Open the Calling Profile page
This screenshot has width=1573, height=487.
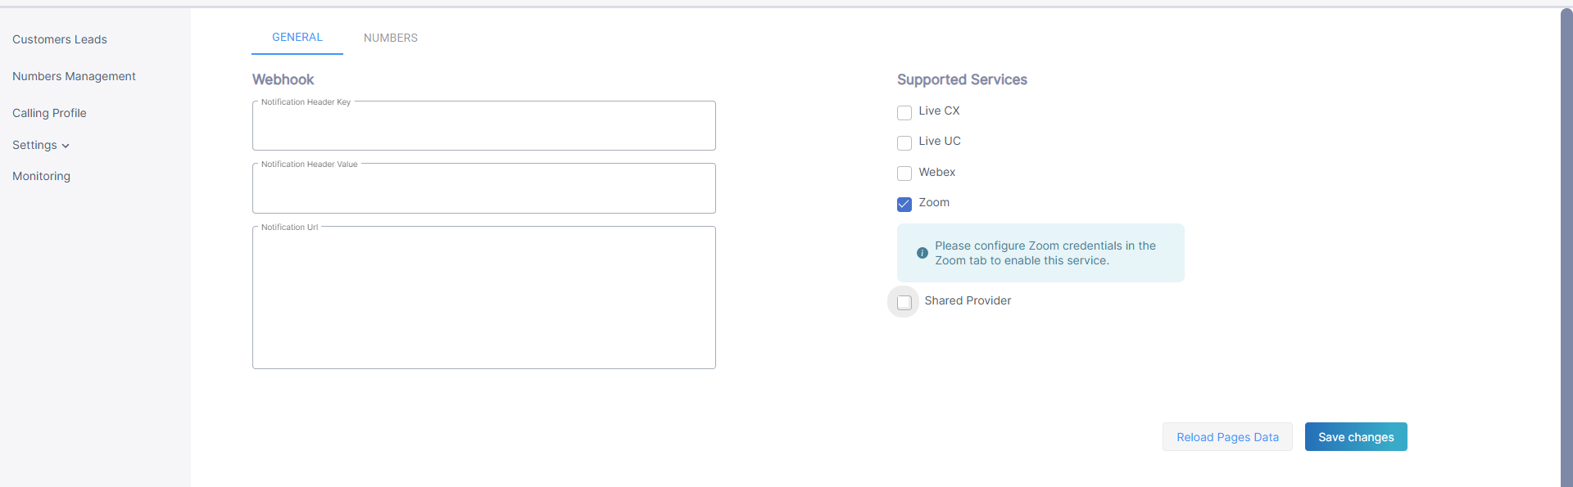click(49, 113)
